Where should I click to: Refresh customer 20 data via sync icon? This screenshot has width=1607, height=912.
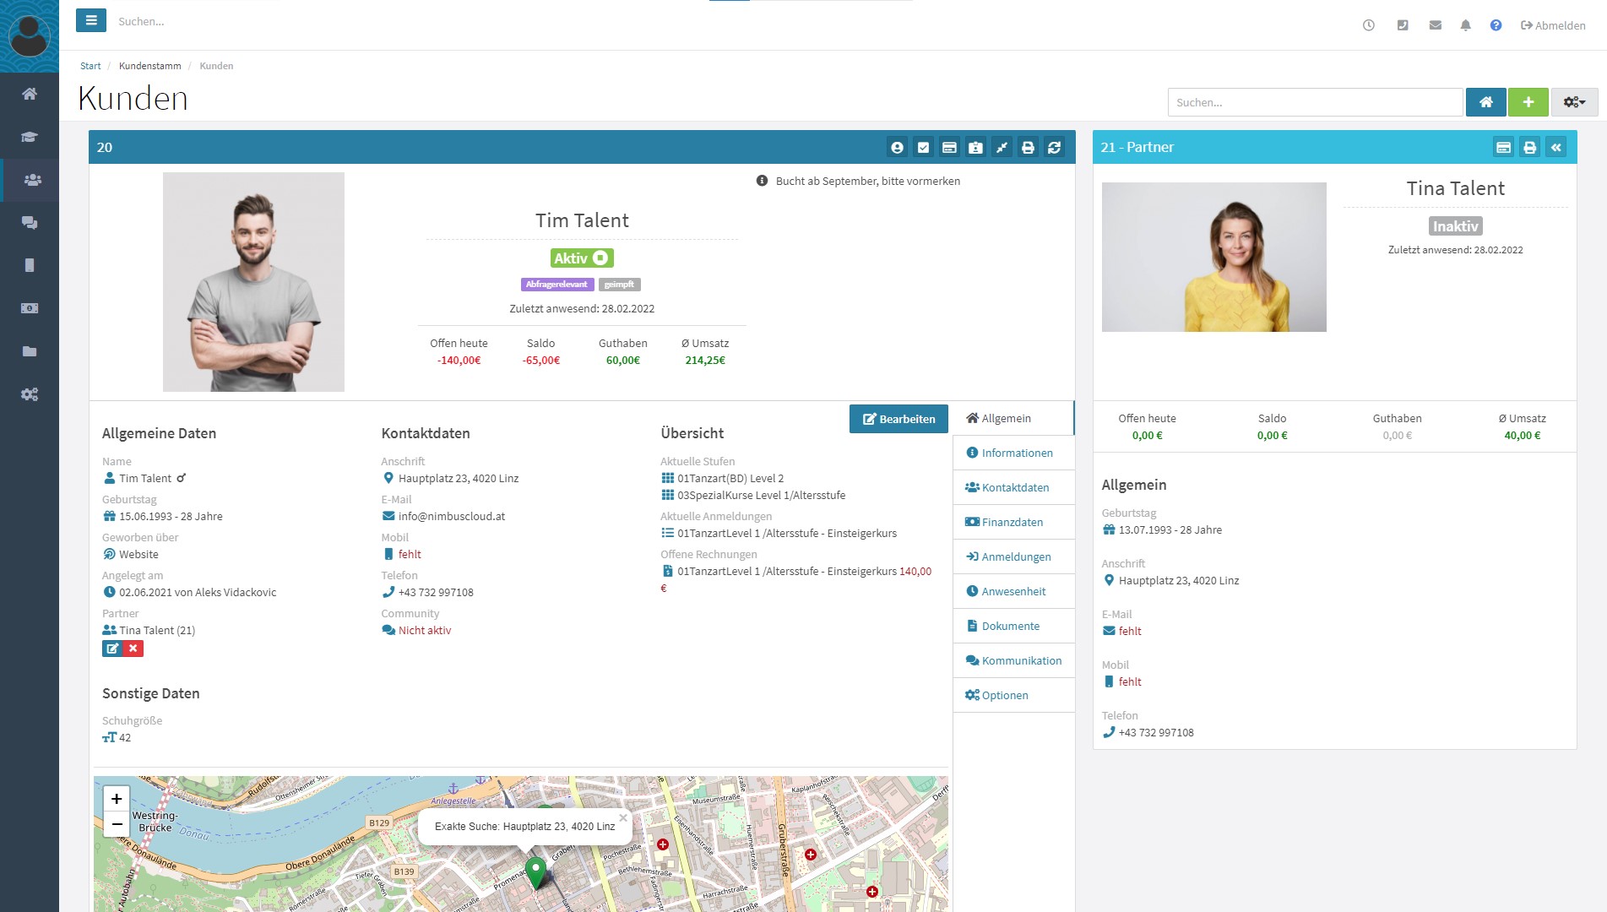(1054, 148)
